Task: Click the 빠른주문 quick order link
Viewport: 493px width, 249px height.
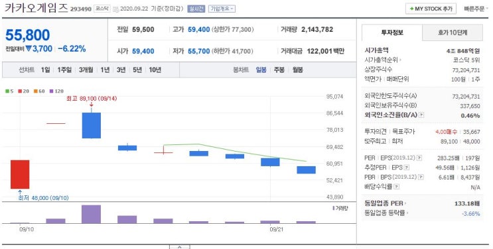Action: coord(476,9)
